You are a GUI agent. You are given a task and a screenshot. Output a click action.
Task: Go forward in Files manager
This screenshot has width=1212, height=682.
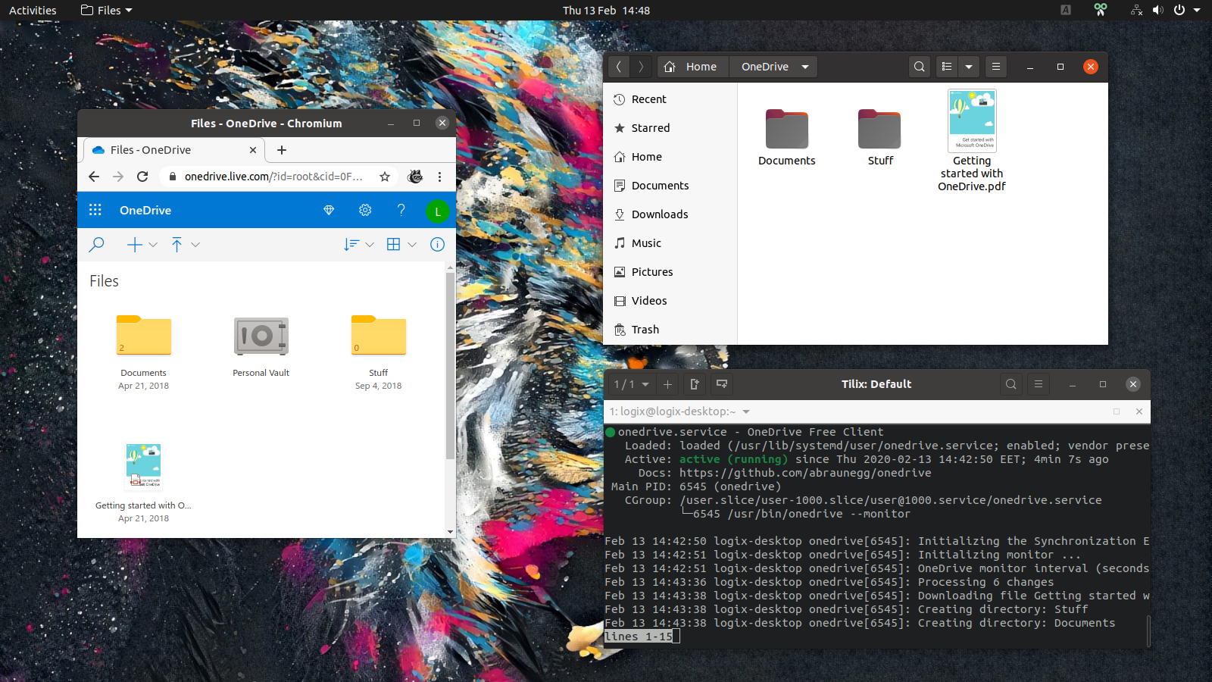[x=641, y=67]
